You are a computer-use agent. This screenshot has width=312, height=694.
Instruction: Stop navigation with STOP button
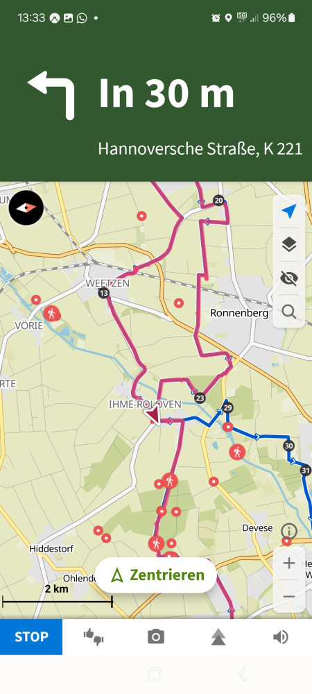[x=31, y=637]
